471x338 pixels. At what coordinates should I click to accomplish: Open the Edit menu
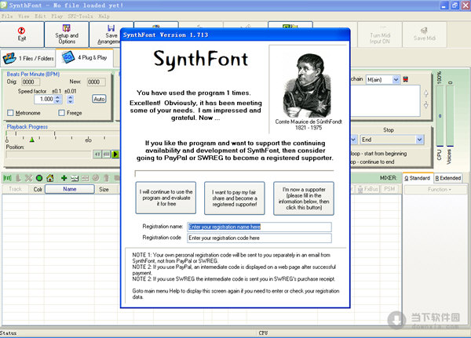40,16
